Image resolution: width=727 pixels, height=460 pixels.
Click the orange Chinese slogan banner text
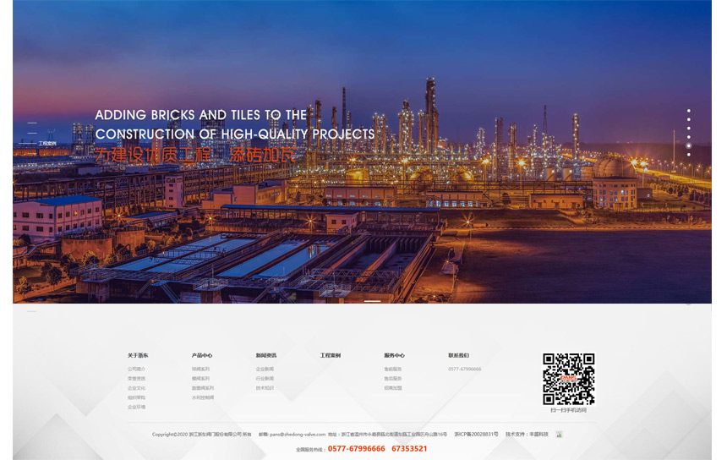(x=195, y=156)
